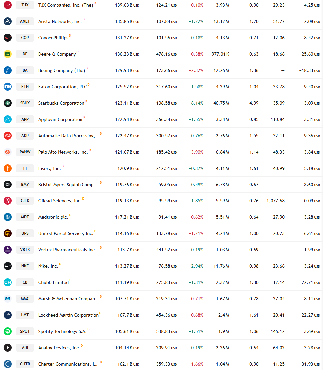Viewport: 323px width, 370px height.
Task: Open the Deere & Company link
Action: tap(57, 54)
